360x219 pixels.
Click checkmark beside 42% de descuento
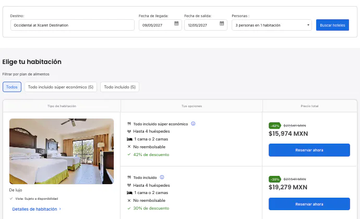click(x=129, y=154)
